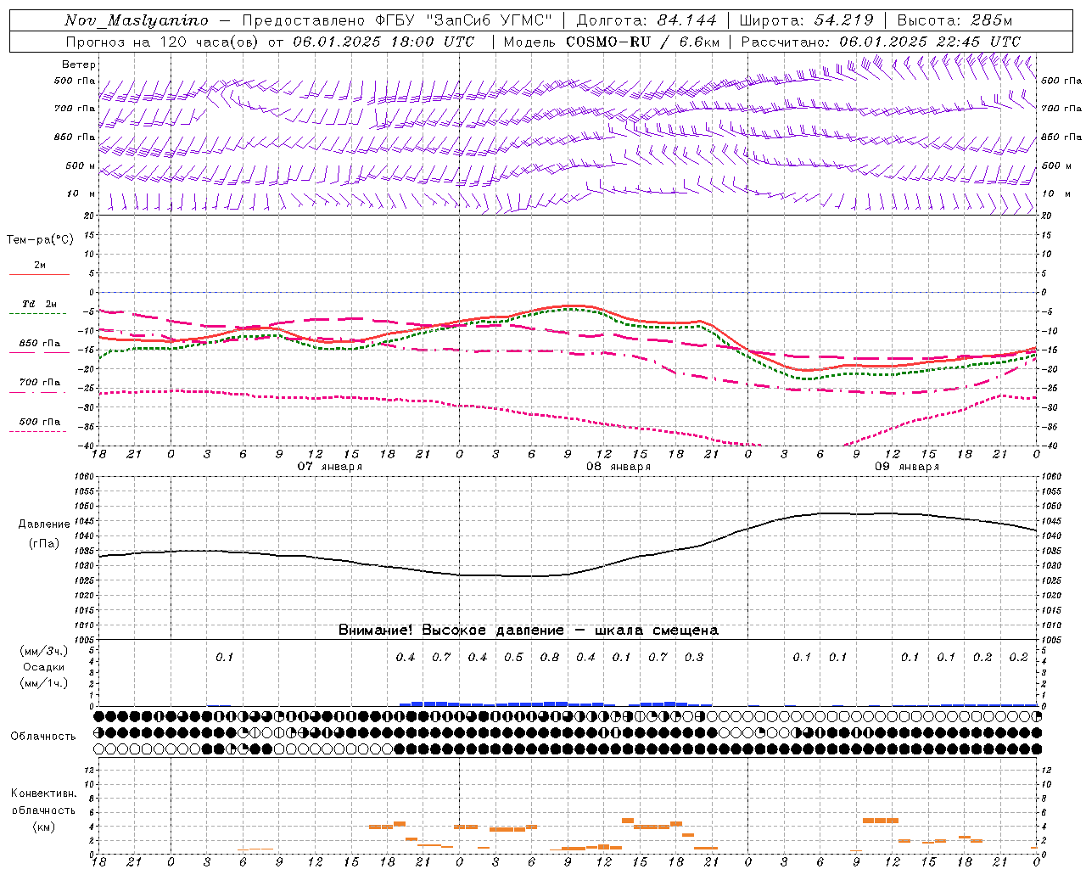Click the 500 гПа legend entry above the dotted pink line

click(x=40, y=422)
